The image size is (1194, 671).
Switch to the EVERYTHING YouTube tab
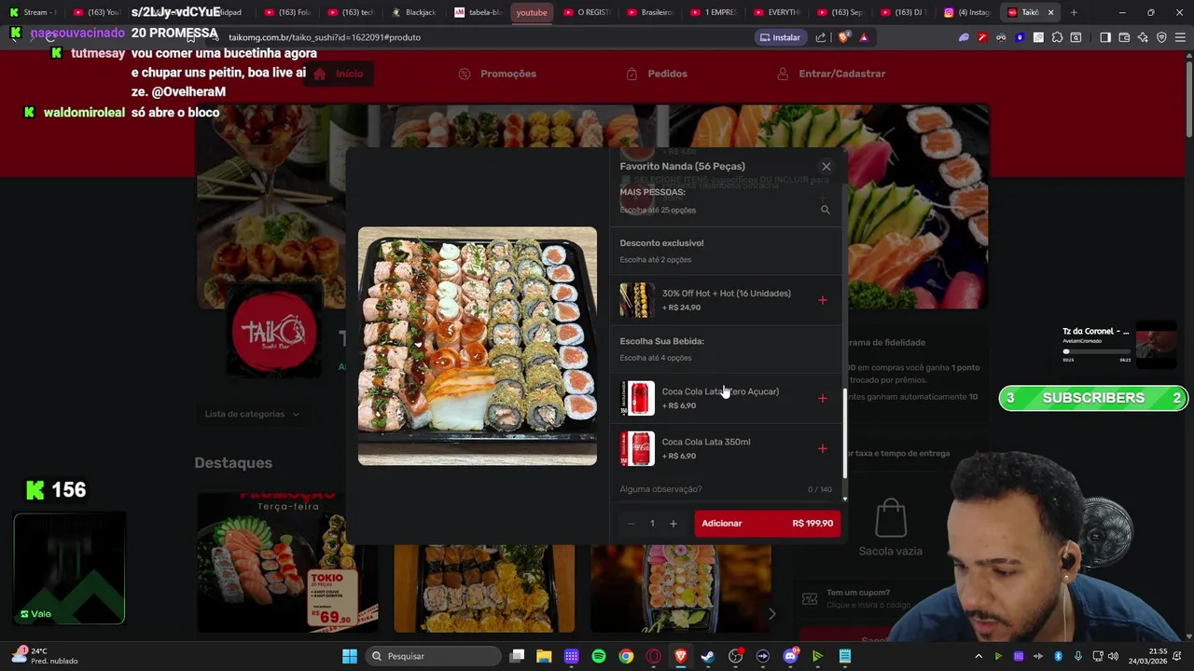[x=778, y=12]
